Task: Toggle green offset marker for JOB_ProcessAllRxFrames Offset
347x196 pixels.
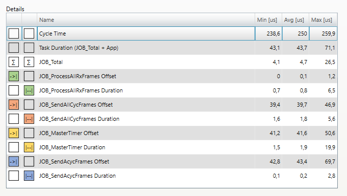Action: coord(14,76)
